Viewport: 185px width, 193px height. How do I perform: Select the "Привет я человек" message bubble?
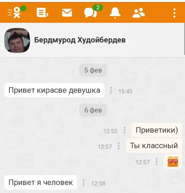tap(40, 183)
